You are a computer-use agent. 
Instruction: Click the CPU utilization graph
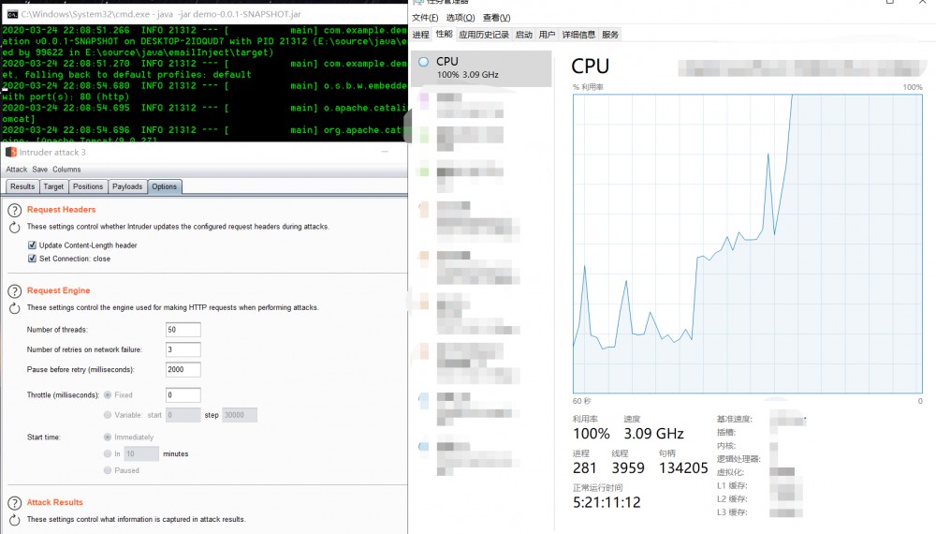click(747, 244)
